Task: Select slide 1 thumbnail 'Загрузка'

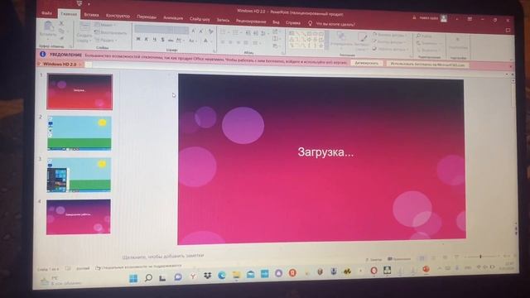Action: pyautogui.click(x=79, y=92)
